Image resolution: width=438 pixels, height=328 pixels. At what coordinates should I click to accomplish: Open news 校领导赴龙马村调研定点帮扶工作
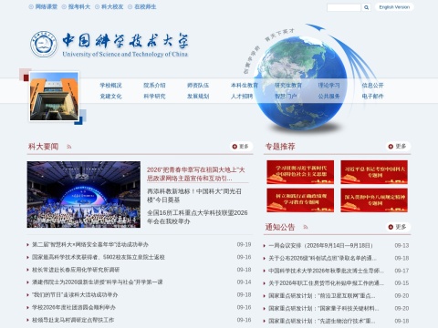tap(73, 320)
